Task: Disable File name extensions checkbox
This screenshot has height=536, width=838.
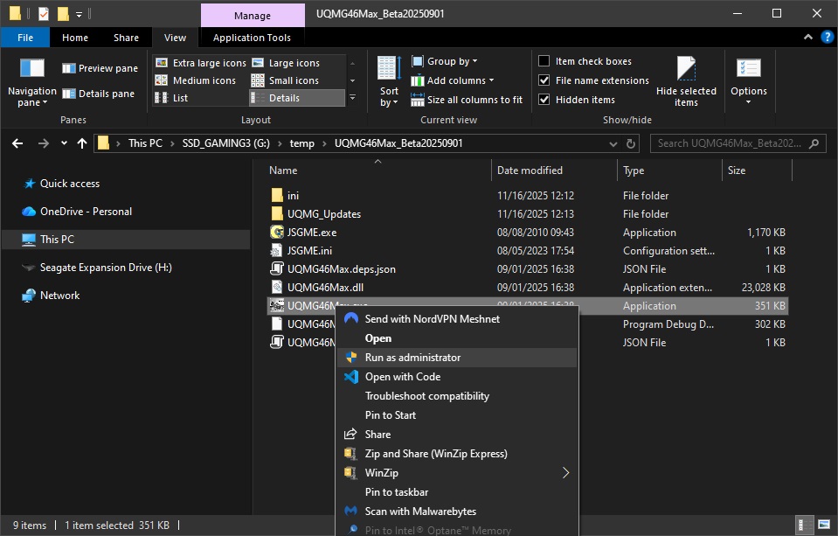Action: tap(544, 80)
